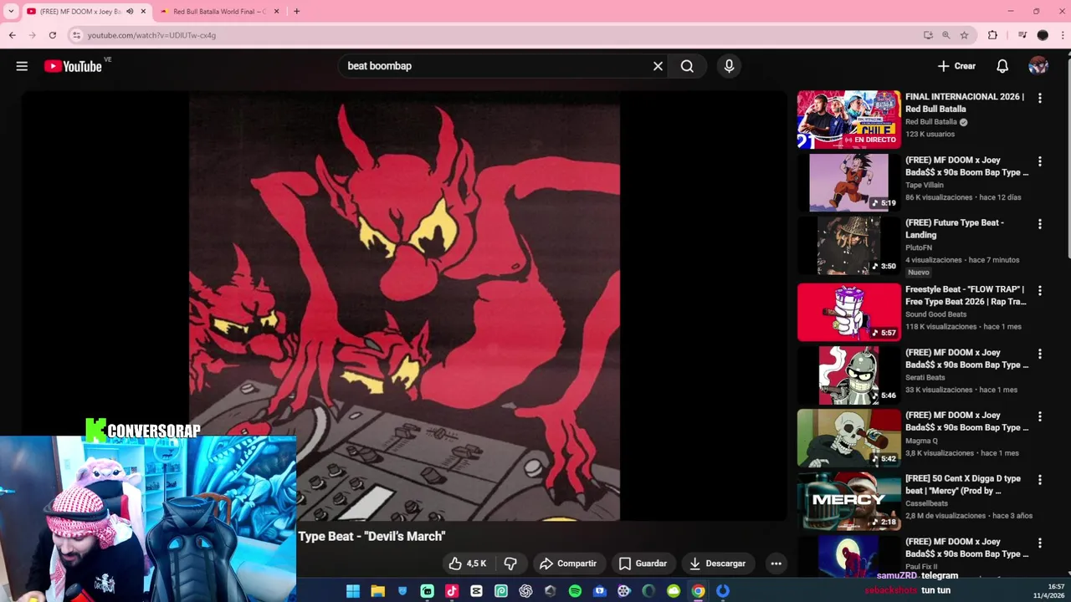Open the YouTube account avatar menu
Image resolution: width=1071 pixels, height=602 pixels.
(x=1038, y=66)
